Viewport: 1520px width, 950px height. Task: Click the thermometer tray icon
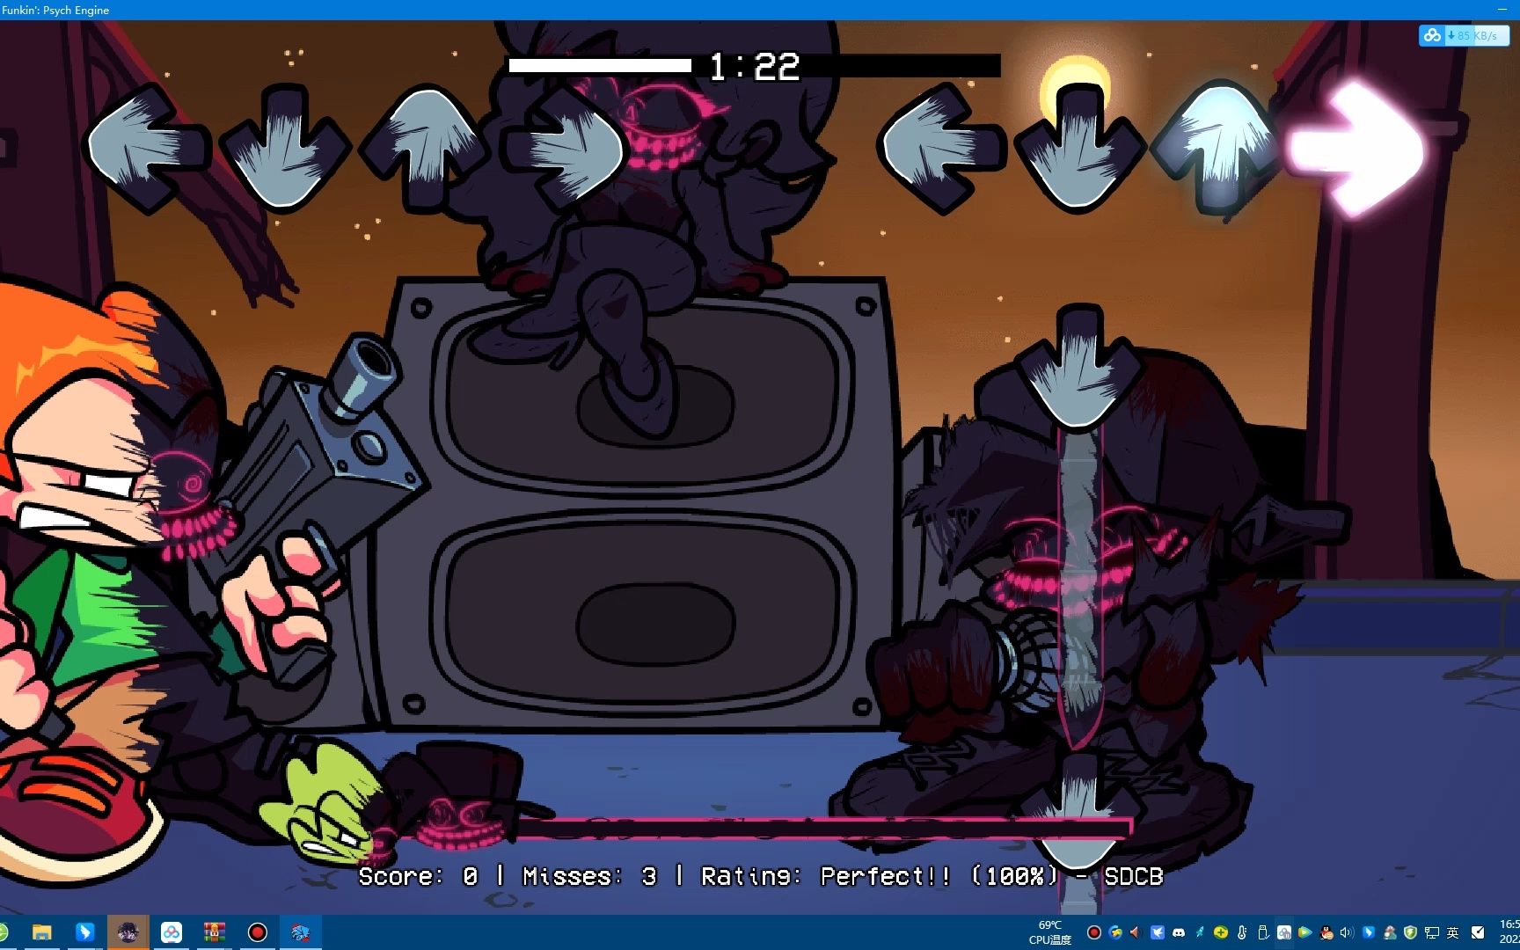coord(1242,932)
